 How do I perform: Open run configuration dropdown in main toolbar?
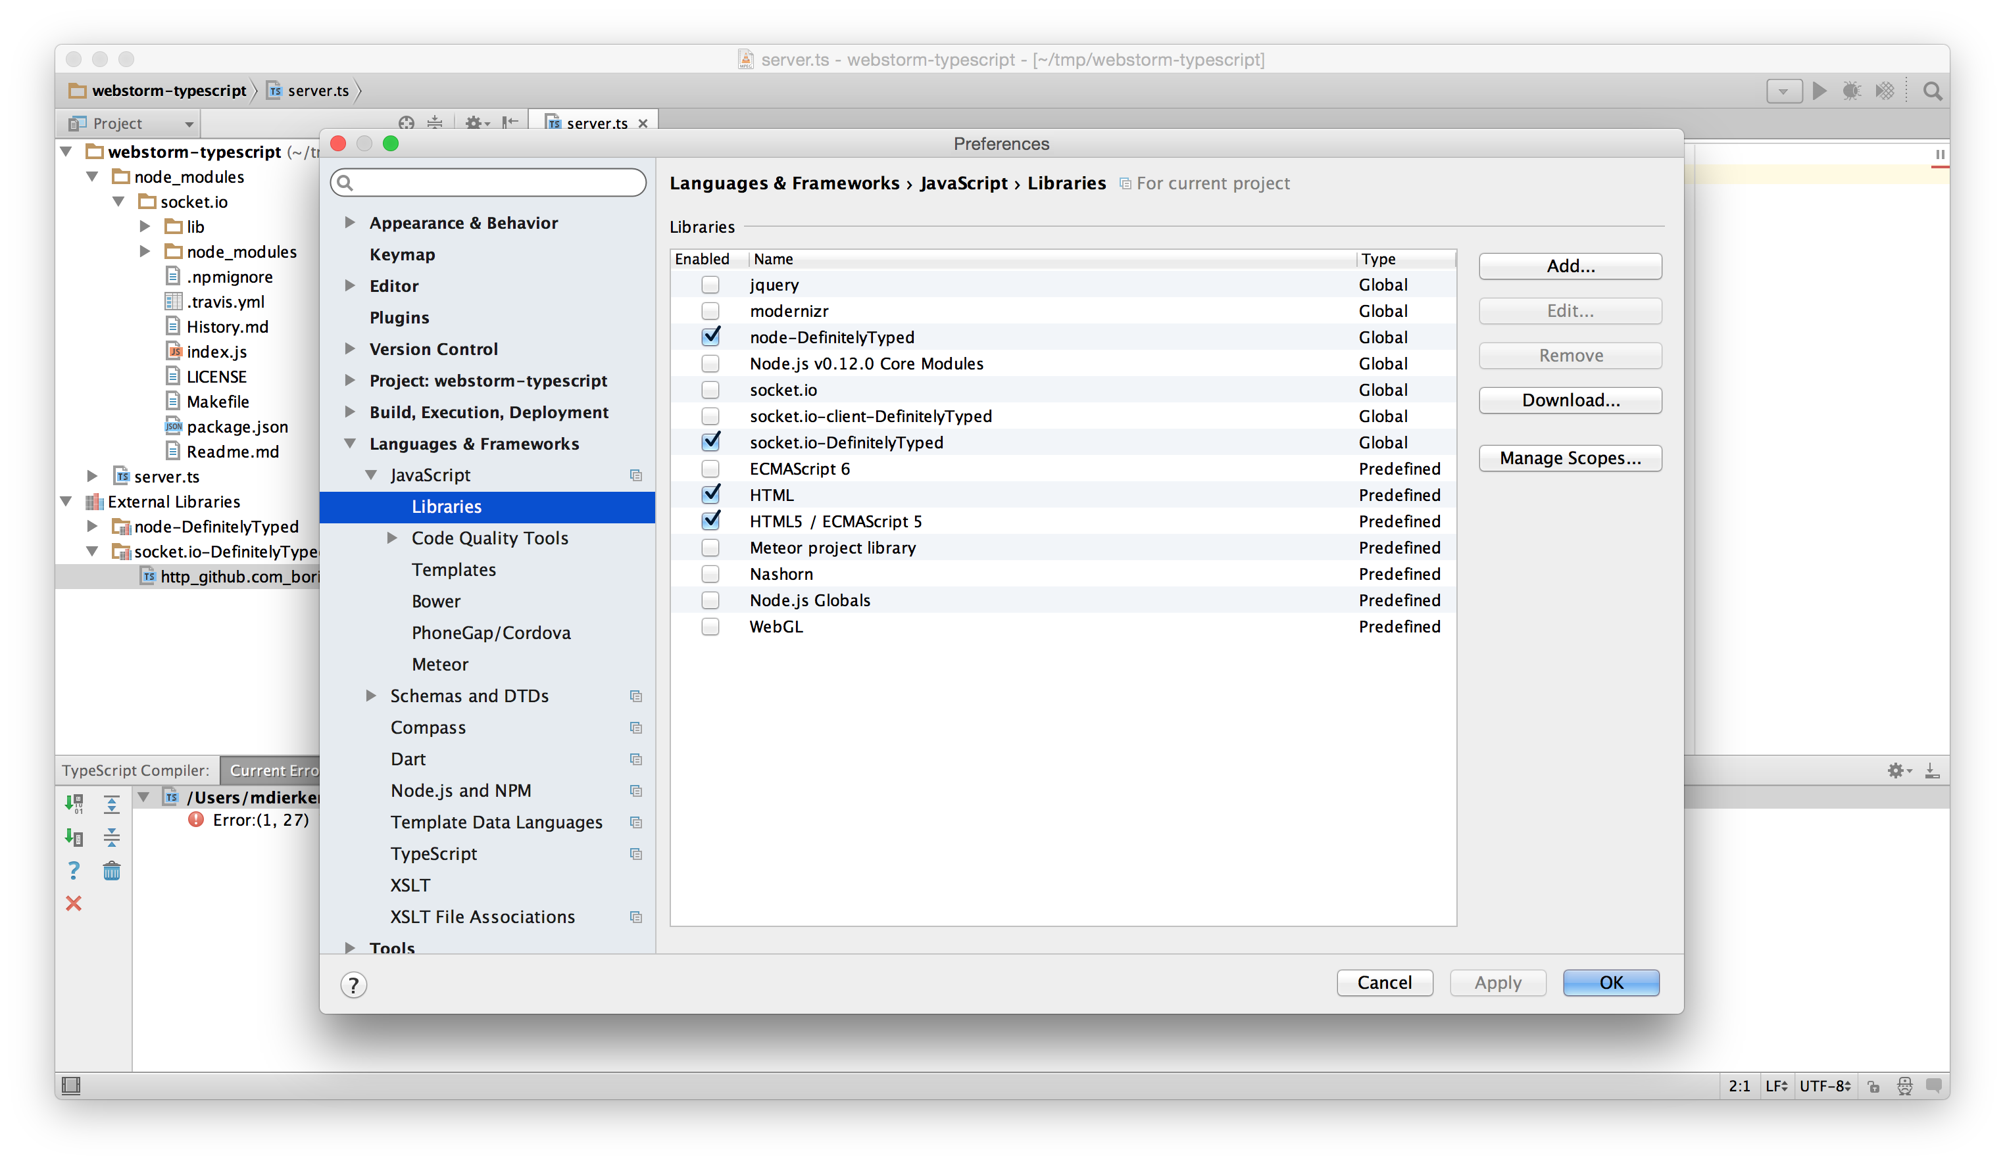click(x=1783, y=91)
